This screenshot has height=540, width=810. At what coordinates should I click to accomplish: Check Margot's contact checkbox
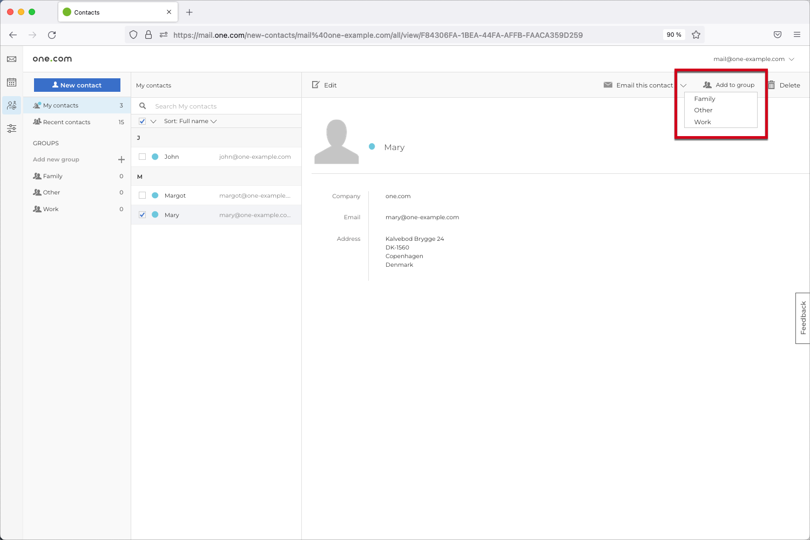[142, 195]
